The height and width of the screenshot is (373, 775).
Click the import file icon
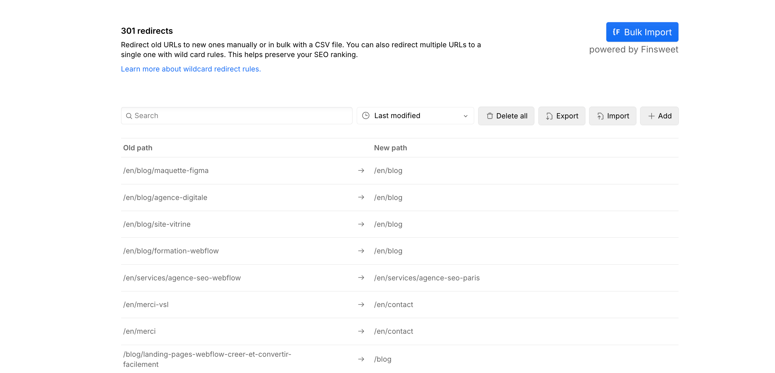tap(600, 116)
